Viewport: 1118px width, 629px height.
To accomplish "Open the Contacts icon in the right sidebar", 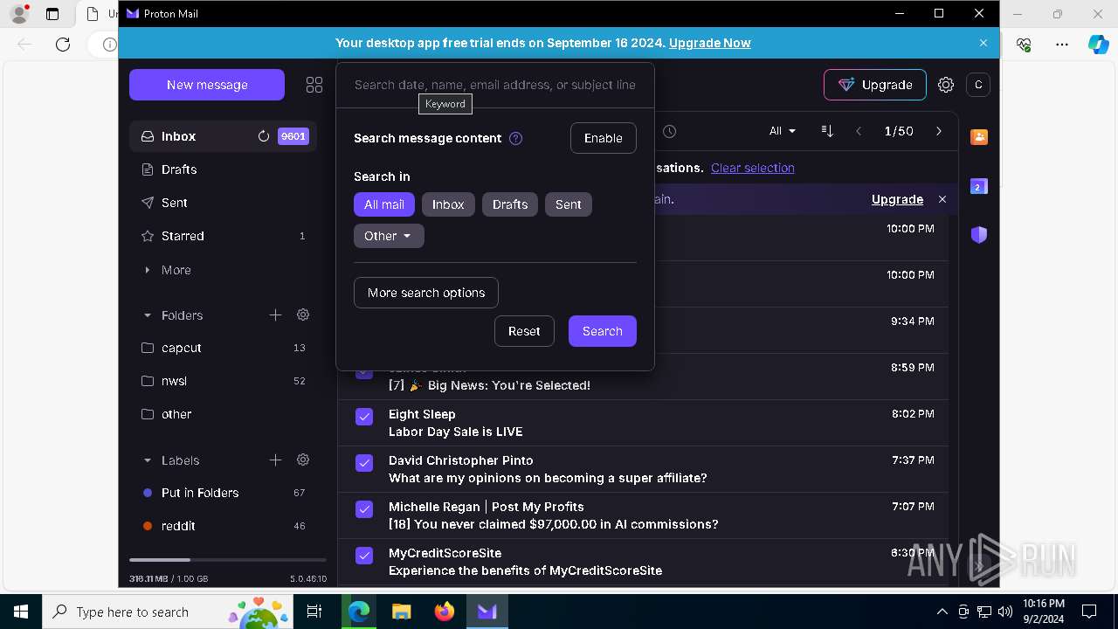I will (x=979, y=137).
